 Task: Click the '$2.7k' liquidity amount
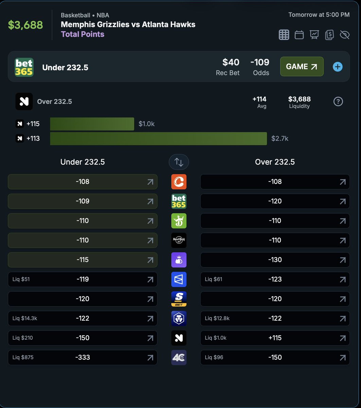(280, 139)
